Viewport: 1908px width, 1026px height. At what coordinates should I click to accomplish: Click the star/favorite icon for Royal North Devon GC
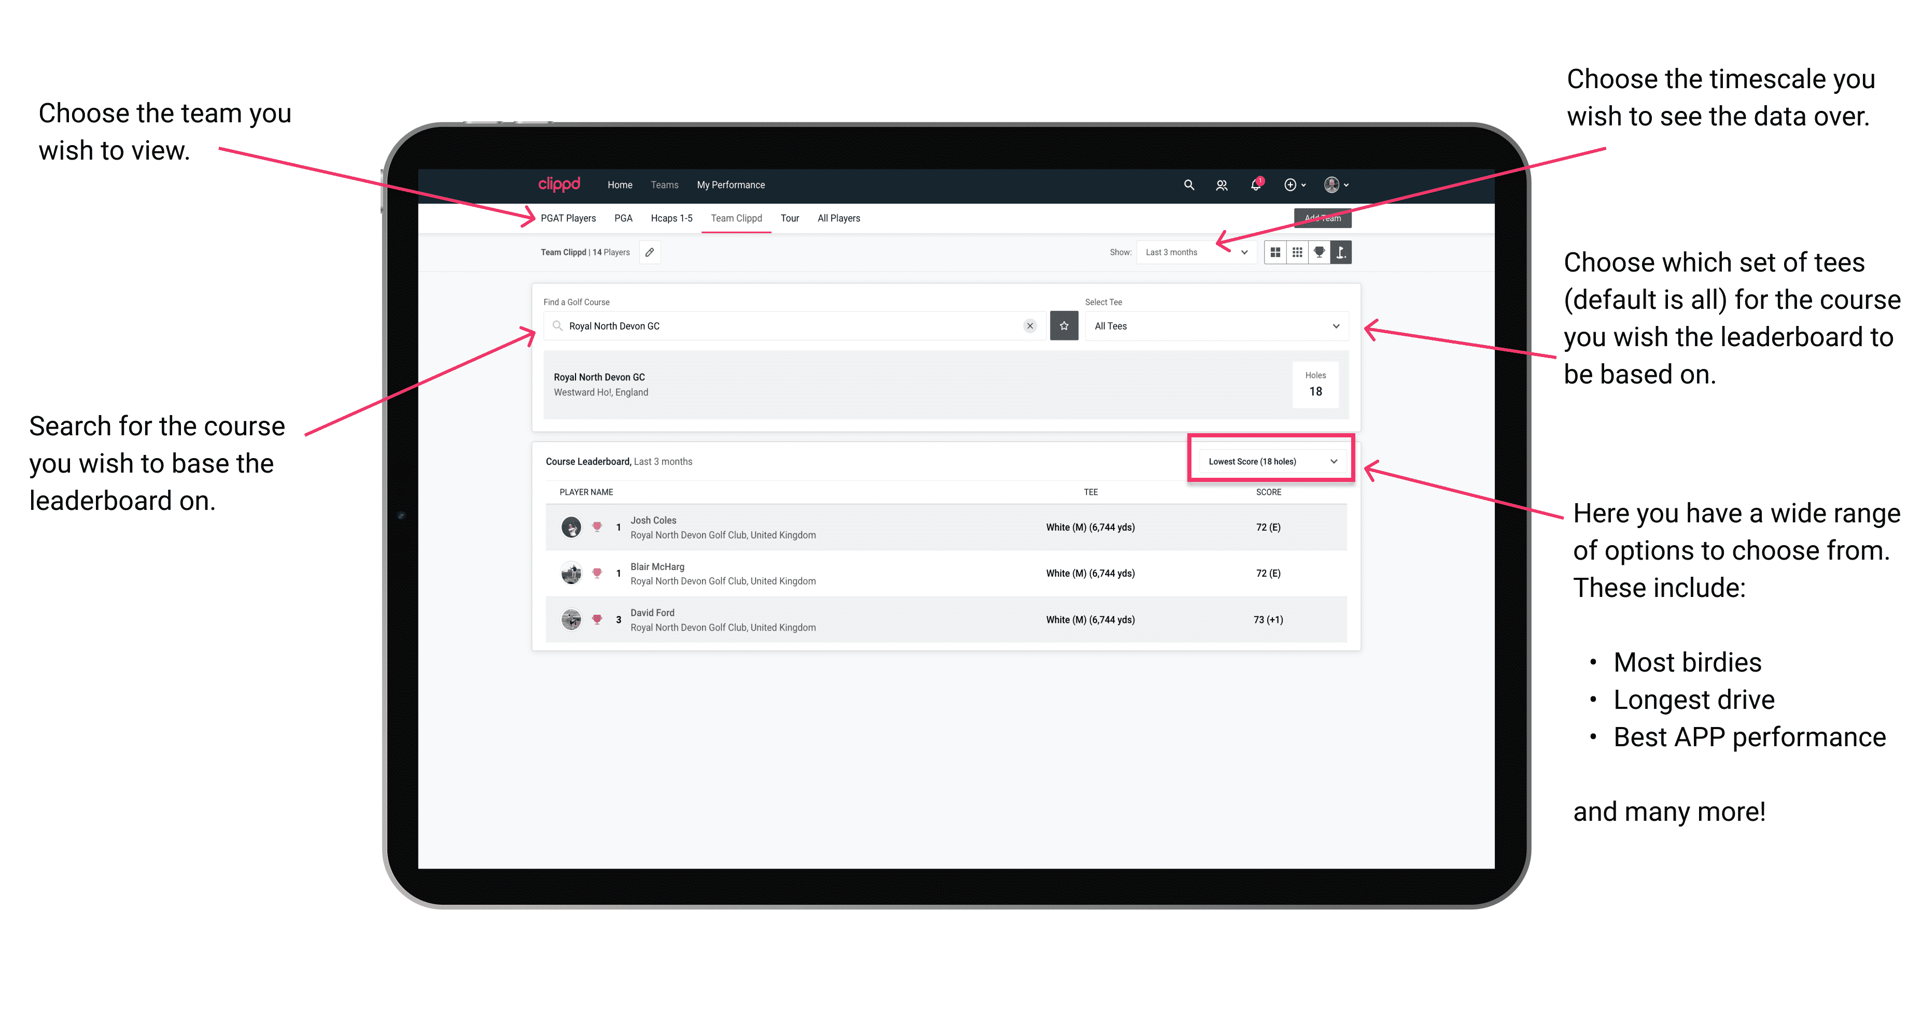pos(1064,326)
